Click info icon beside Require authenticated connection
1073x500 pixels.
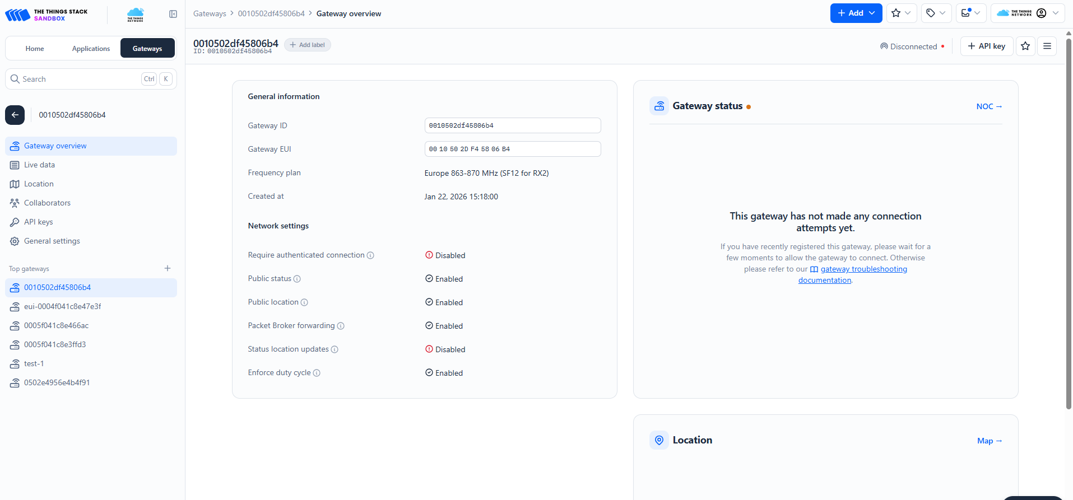(x=370, y=255)
